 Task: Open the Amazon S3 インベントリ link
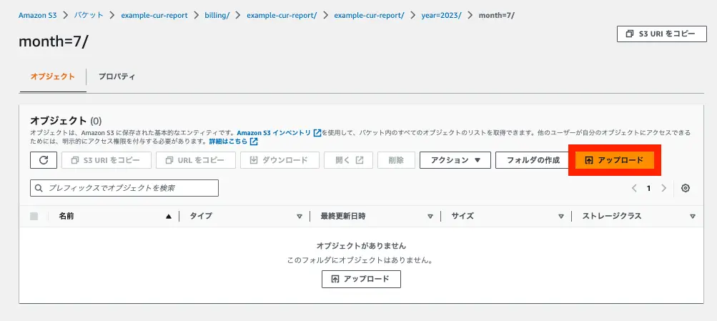click(x=275, y=133)
